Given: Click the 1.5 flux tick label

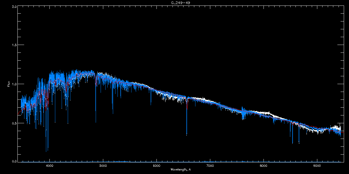Looking at the screenshot, I should point(14,45).
